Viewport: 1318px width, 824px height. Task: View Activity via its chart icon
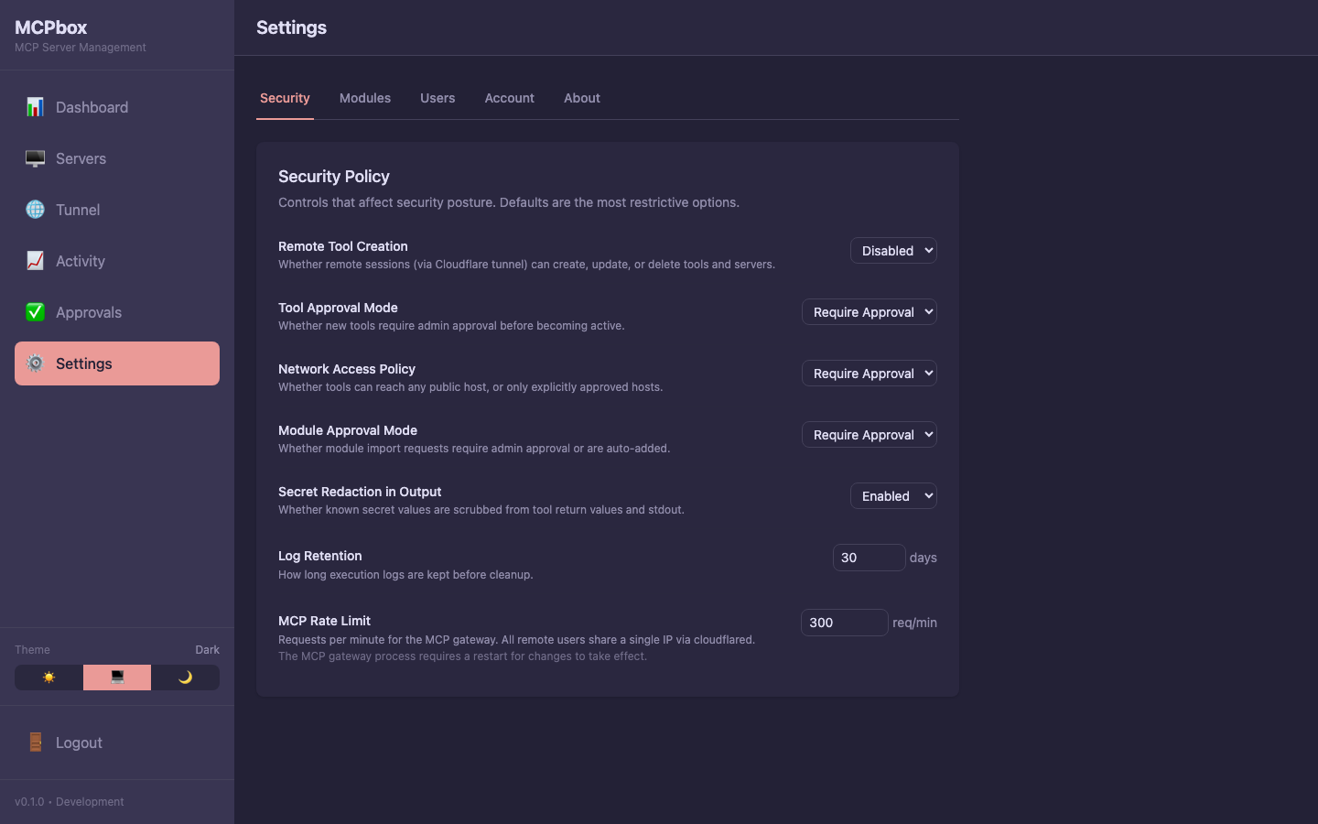click(x=35, y=261)
